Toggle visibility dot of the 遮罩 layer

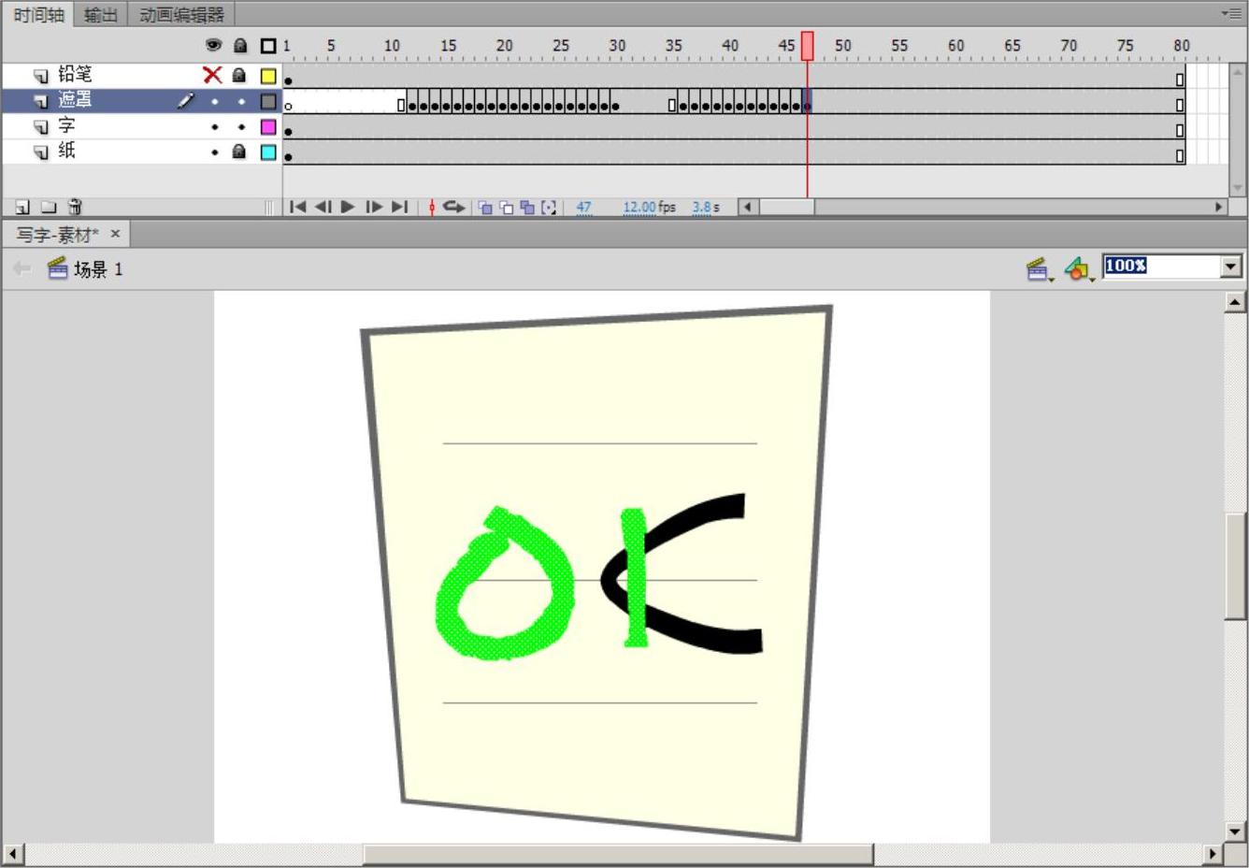(x=214, y=101)
